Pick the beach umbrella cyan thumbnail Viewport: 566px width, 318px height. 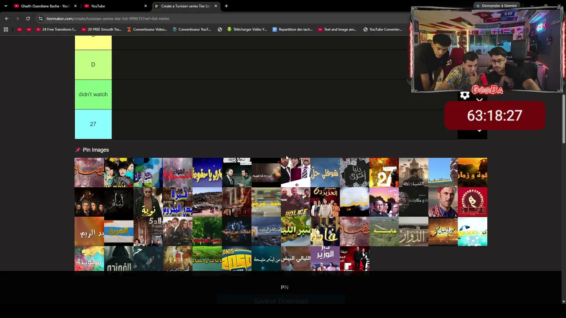472,231
